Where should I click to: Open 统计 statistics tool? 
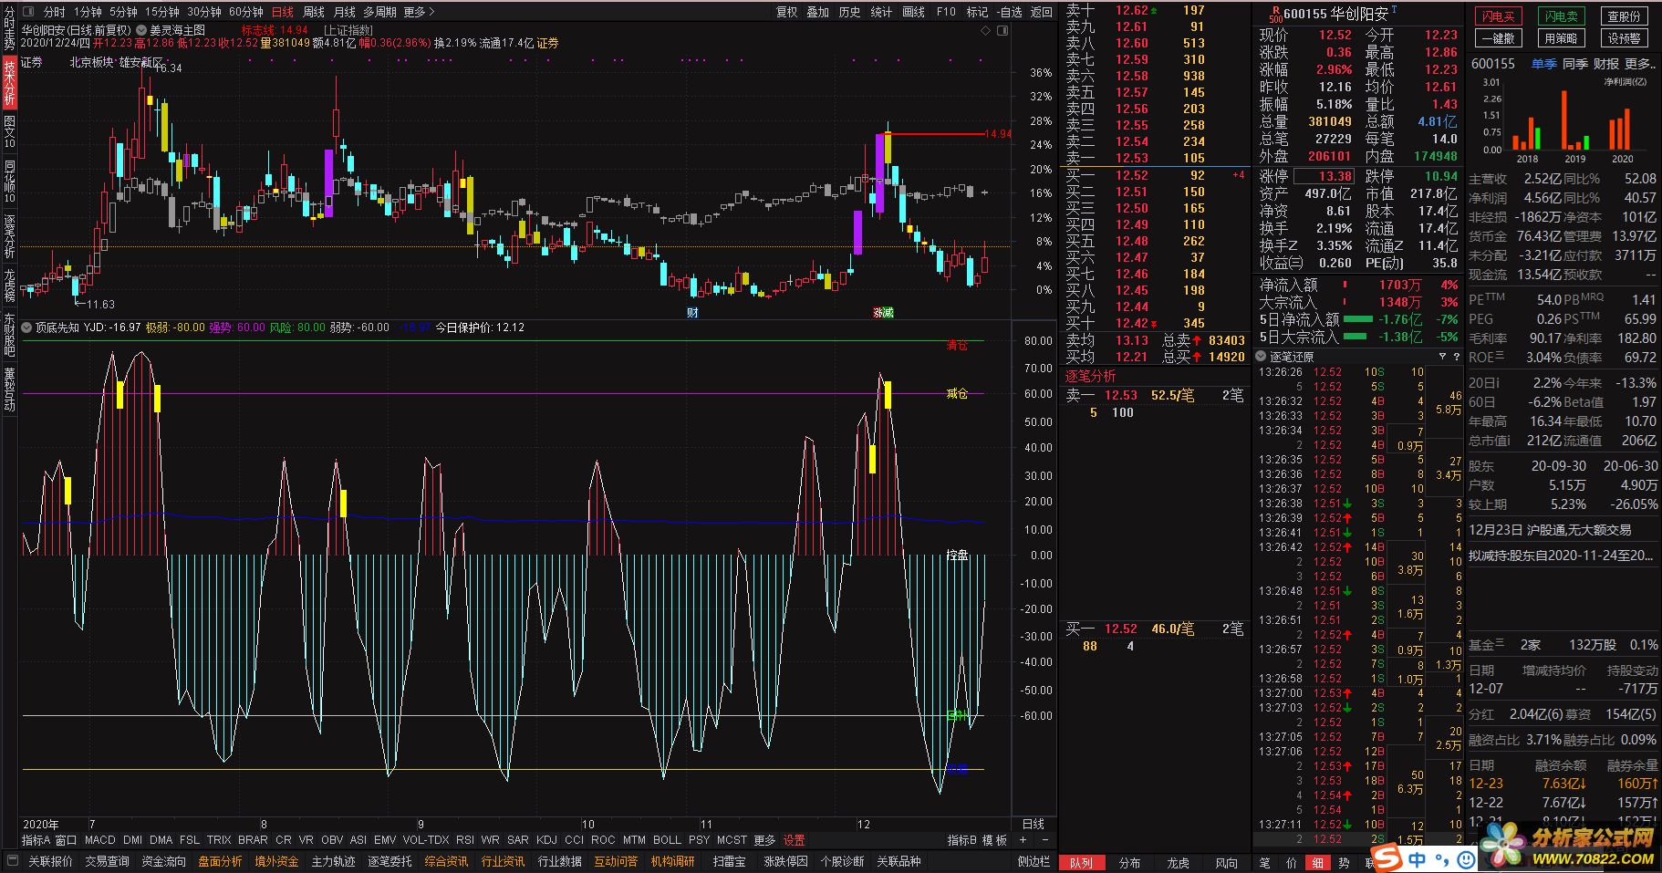881,12
